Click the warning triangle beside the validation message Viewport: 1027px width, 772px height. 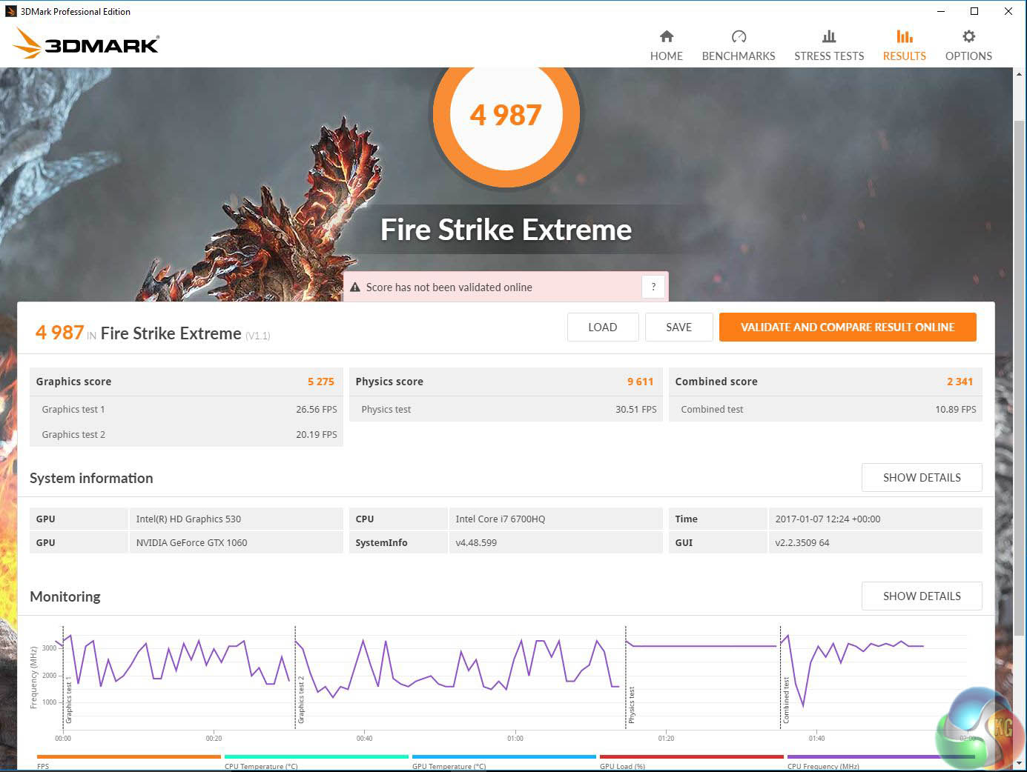point(355,287)
